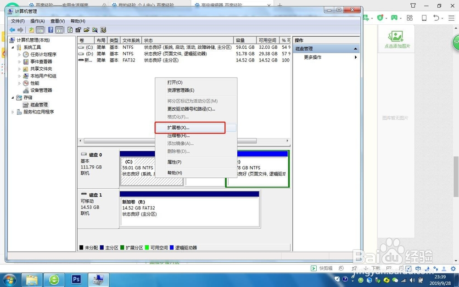Open the browser hamburger menu icon
Image resolution: width=459 pixels, height=287 pixels.
451,18
